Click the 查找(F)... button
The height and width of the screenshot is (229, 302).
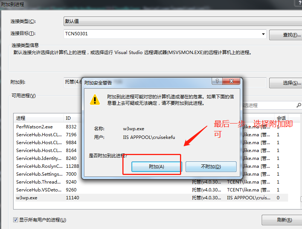point(286,35)
